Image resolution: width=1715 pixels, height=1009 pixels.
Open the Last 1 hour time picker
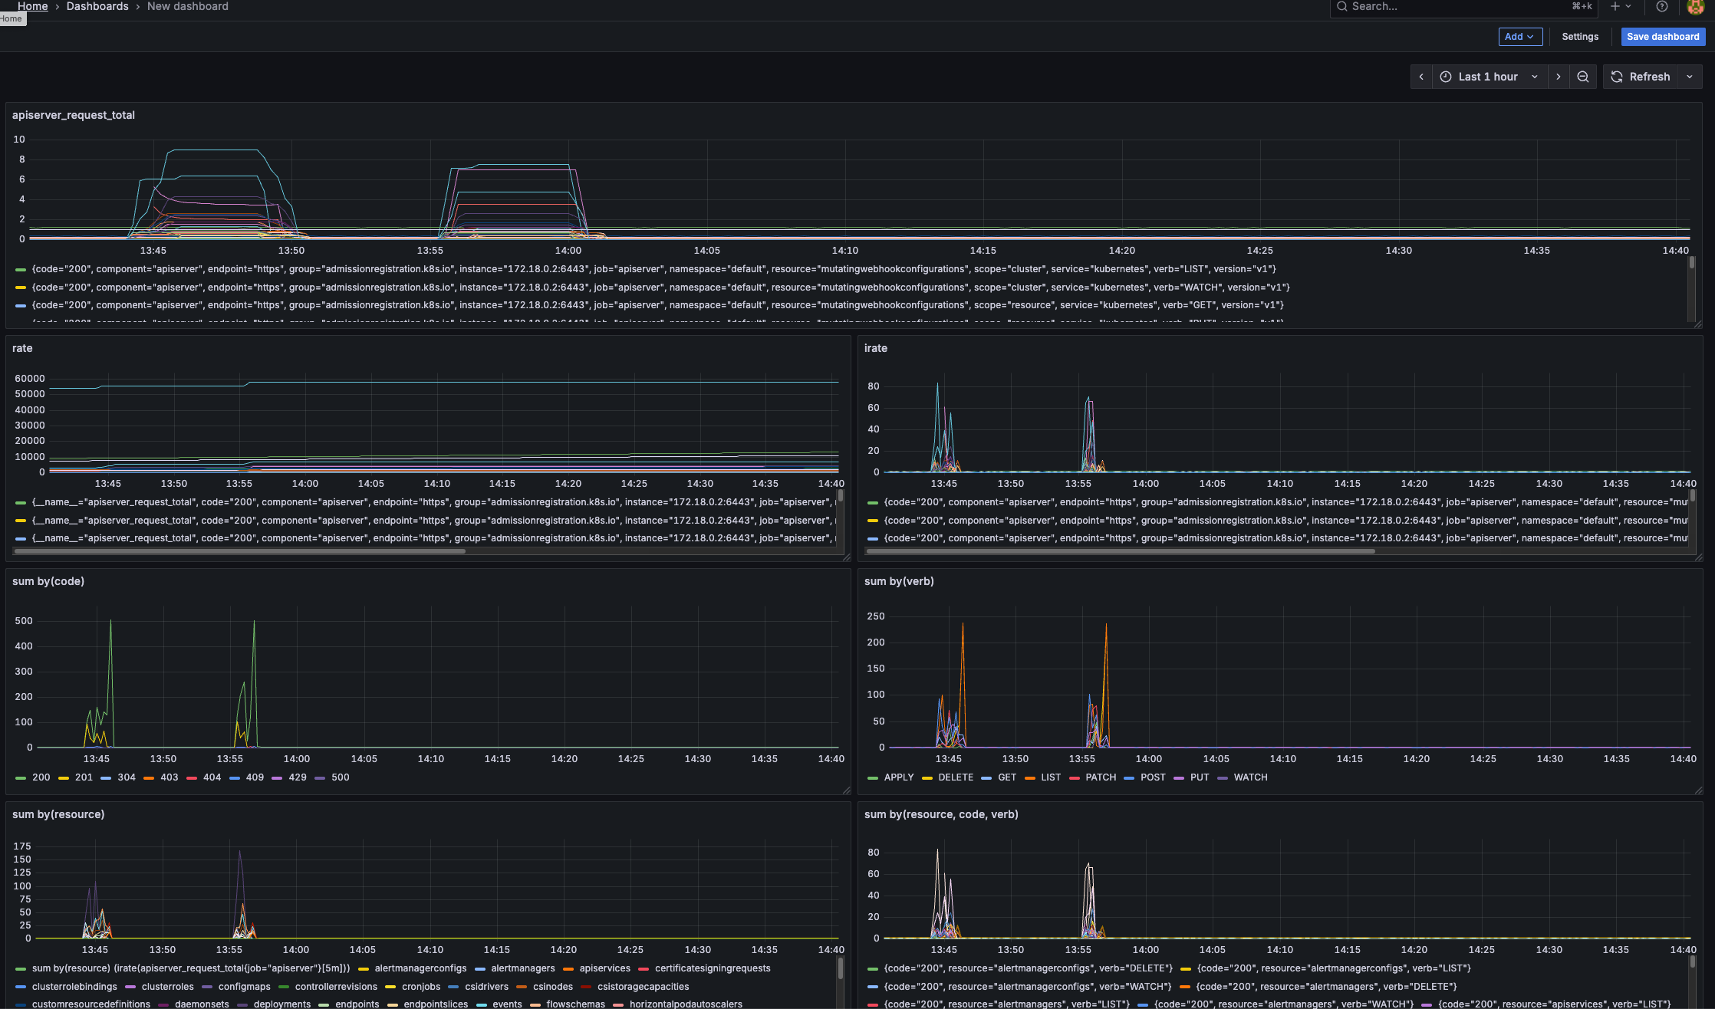(1488, 77)
